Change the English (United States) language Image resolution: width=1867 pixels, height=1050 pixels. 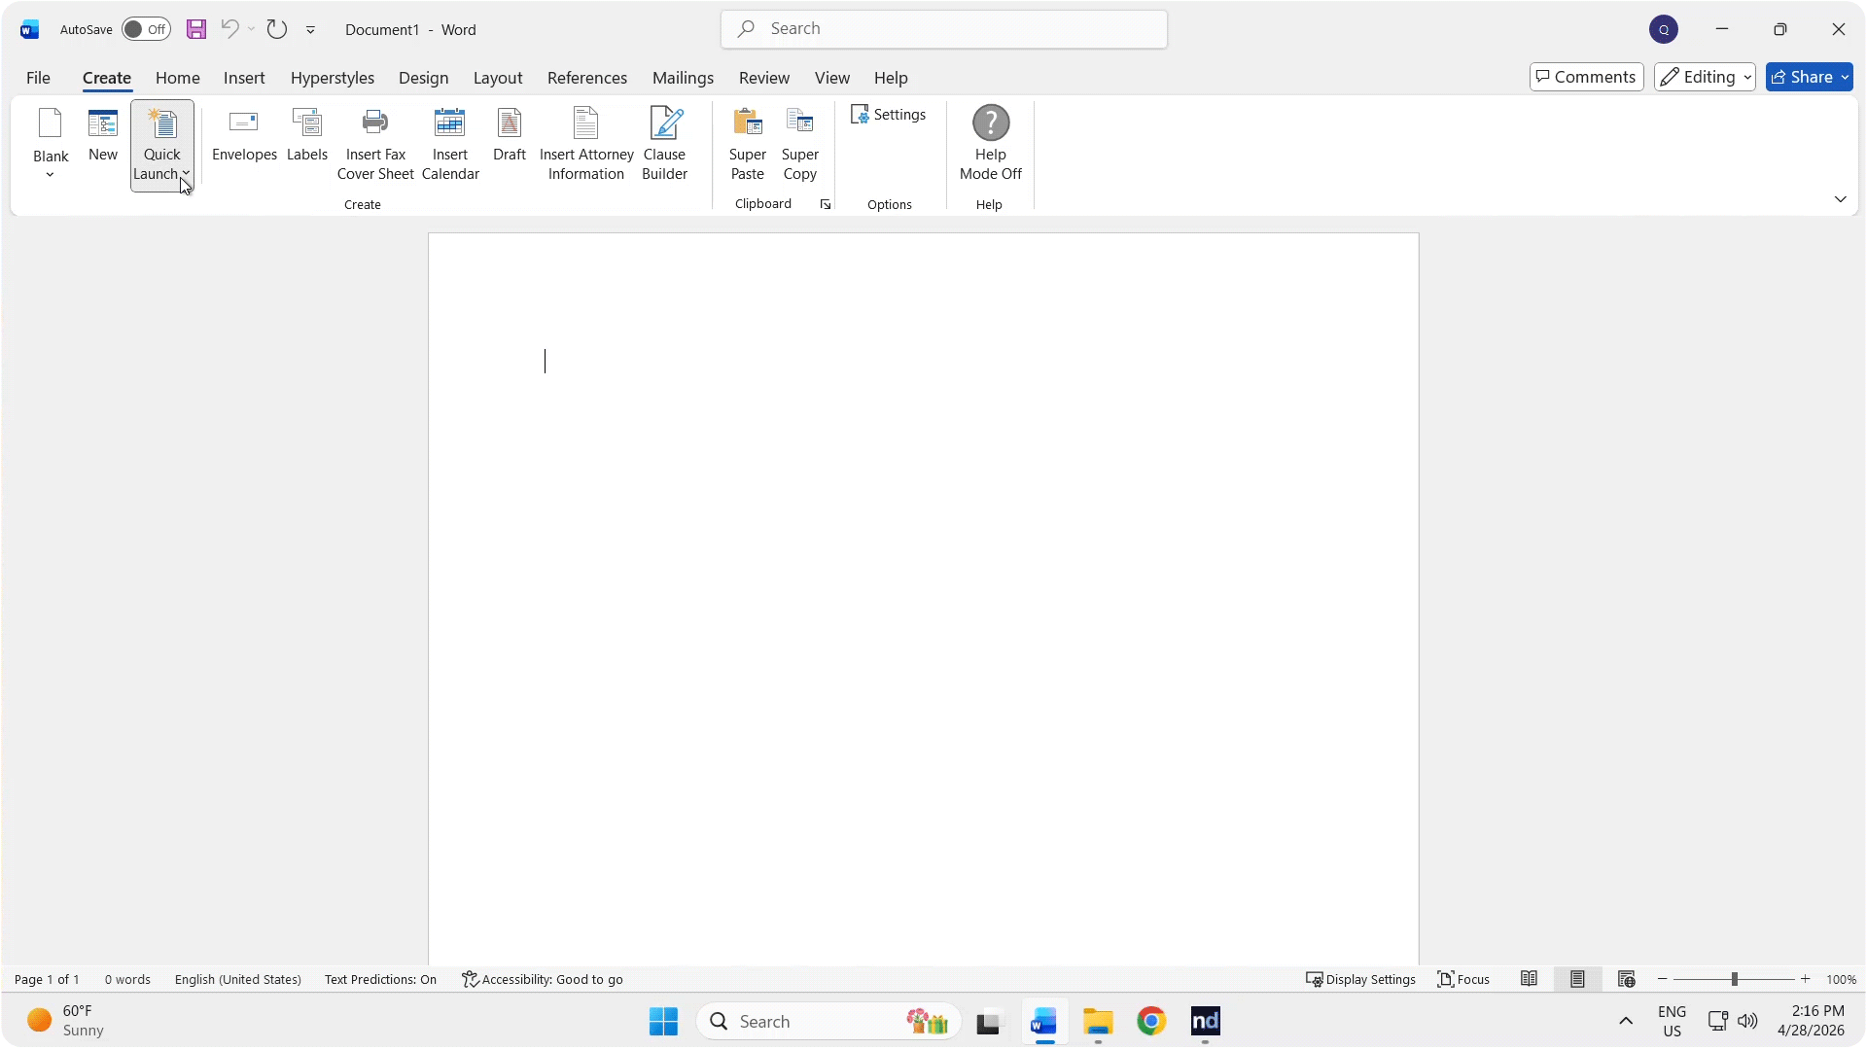[238, 979]
